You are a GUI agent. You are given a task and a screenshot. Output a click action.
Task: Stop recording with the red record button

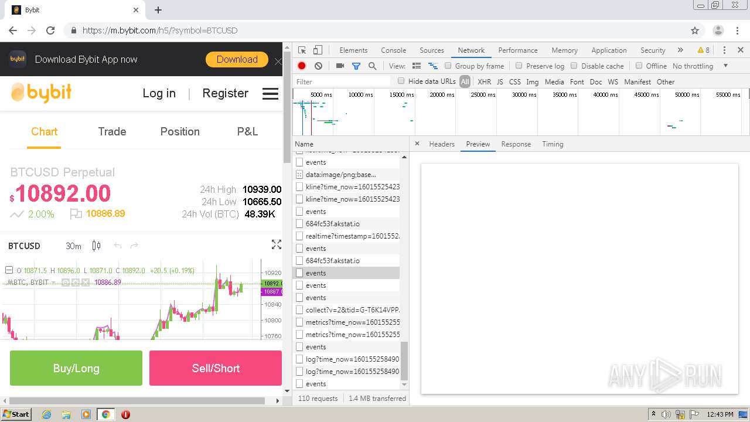point(302,66)
